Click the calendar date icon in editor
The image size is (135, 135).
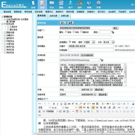[77, 112]
